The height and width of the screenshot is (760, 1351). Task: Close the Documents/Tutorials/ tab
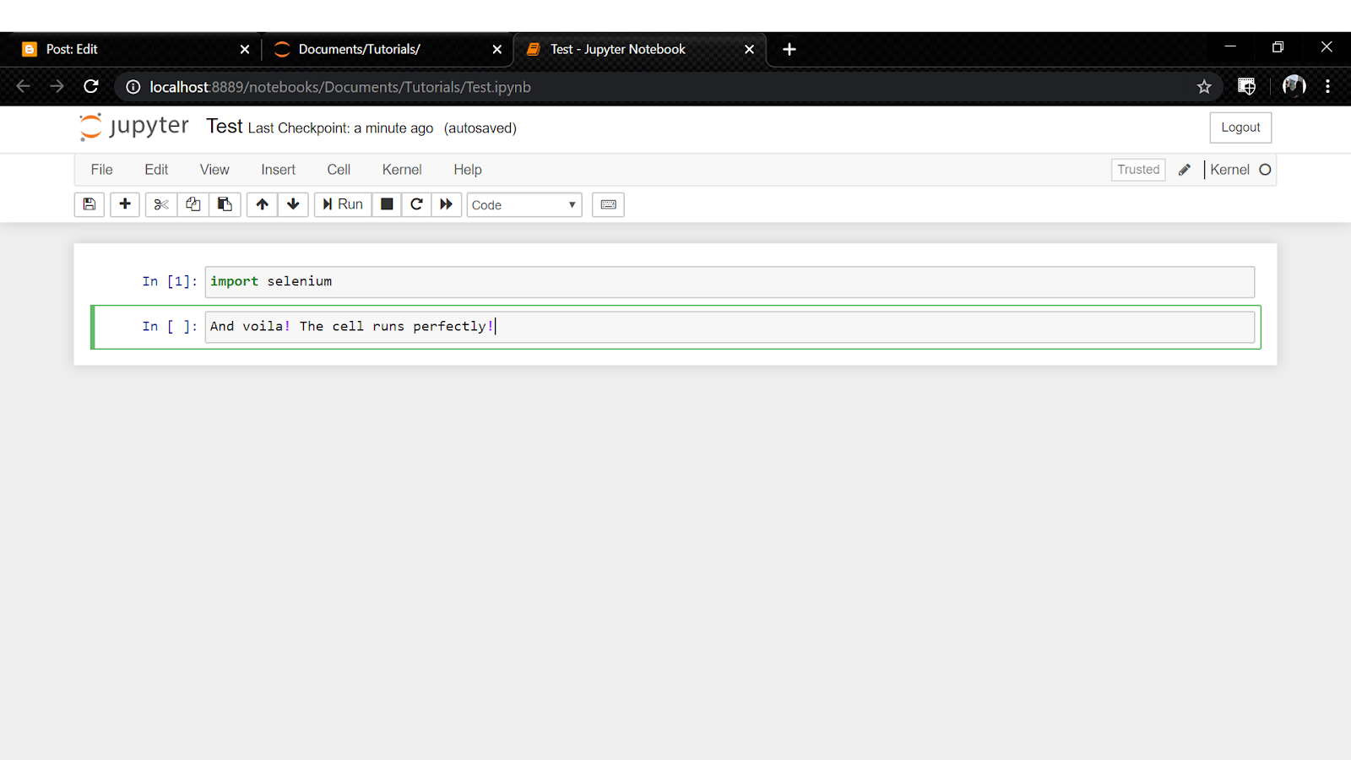pyautogui.click(x=497, y=50)
